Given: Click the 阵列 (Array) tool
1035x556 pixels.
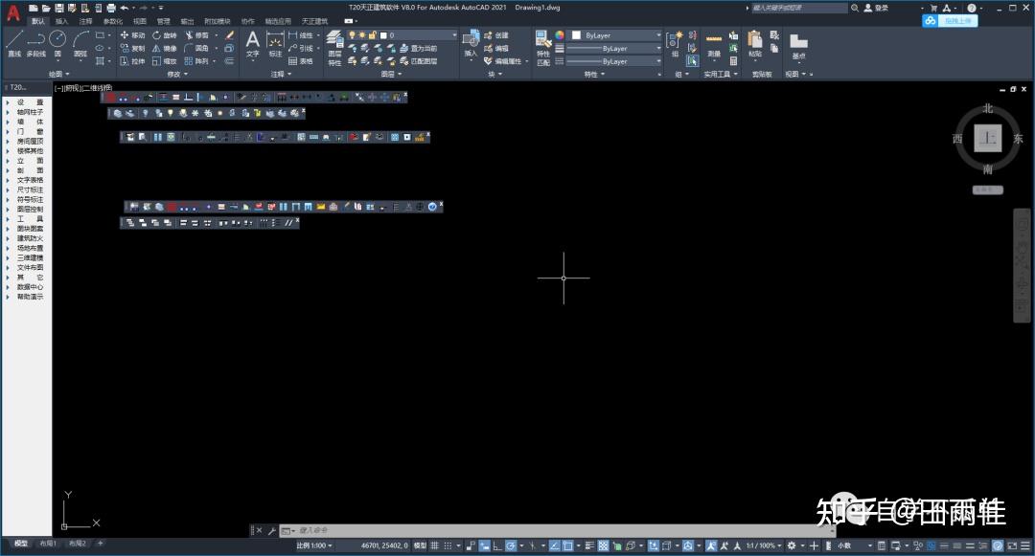Looking at the screenshot, I should coord(196,61).
